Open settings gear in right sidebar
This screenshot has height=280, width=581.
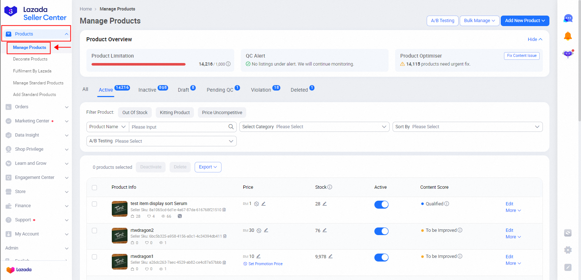[x=568, y=250]
